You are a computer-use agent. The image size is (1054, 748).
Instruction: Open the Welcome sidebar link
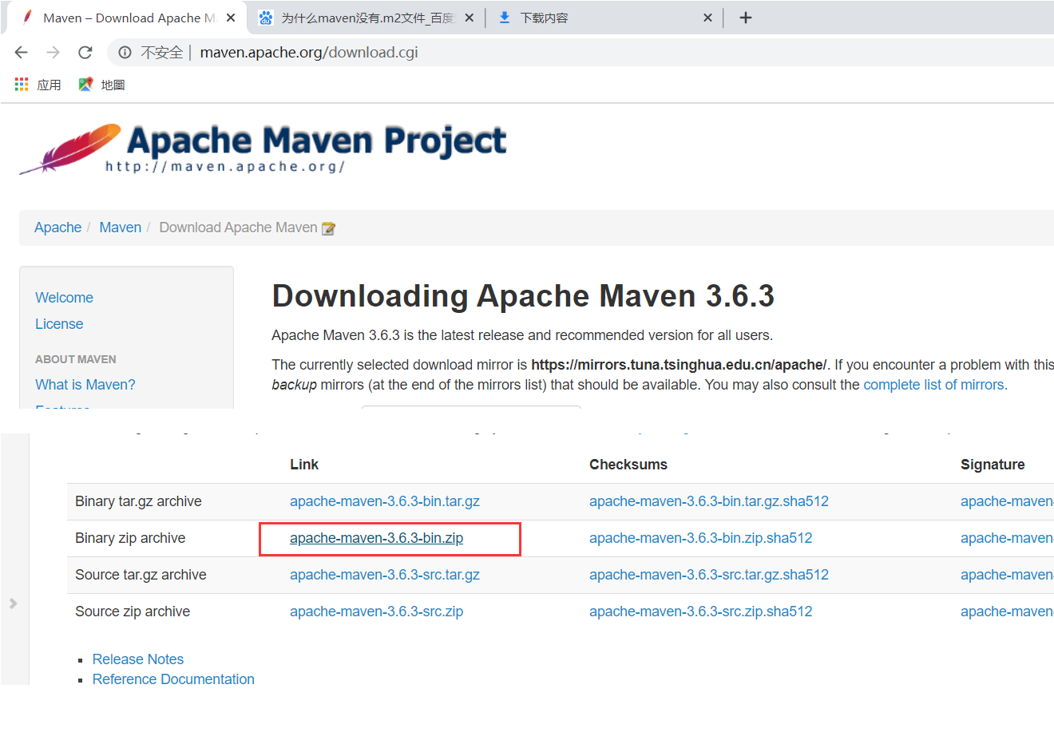click(x=64, y=298)
